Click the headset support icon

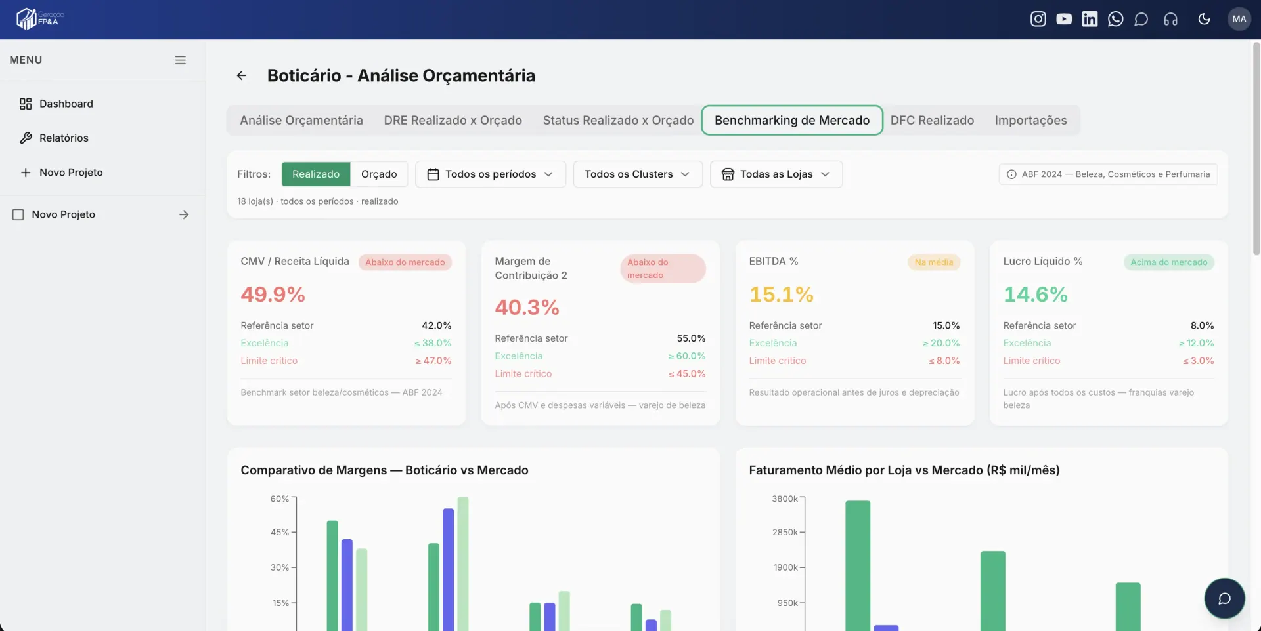(x=1170, y=19)
